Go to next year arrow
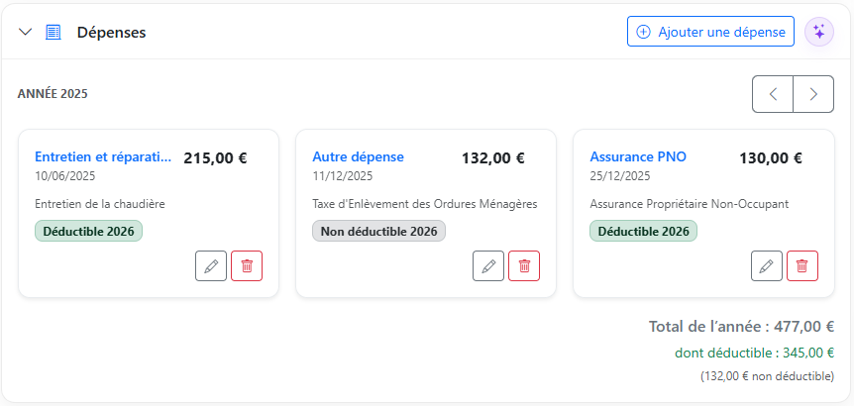Viewport: 854px width, 406px height. point(813,94)
